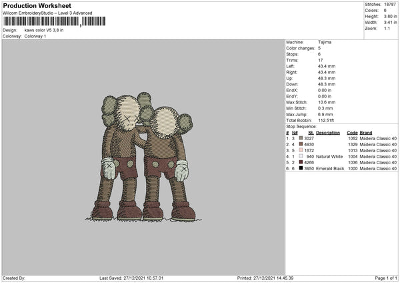The height and width of the screenshot is (283, 400).
Task: Click the Max Jump value 6.9 mm
Action: coord(325,114)
